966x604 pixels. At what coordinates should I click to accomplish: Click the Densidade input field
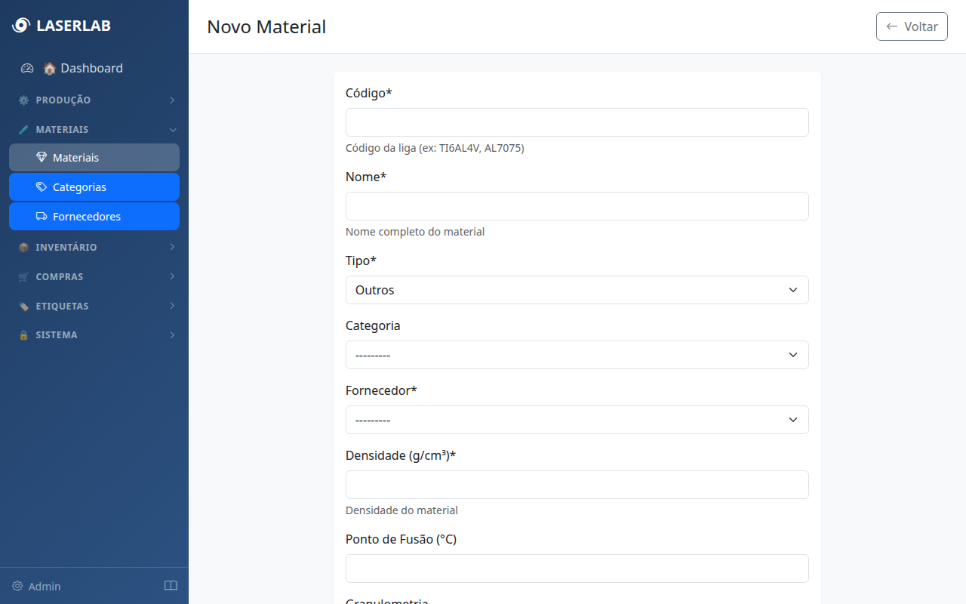click(x=577, y=485)
